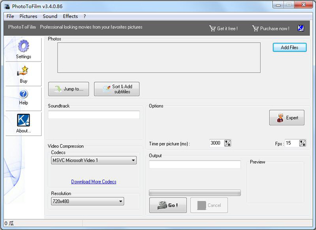
Task: Click Time per picture spinner arrows
Action: pos(228,143)
